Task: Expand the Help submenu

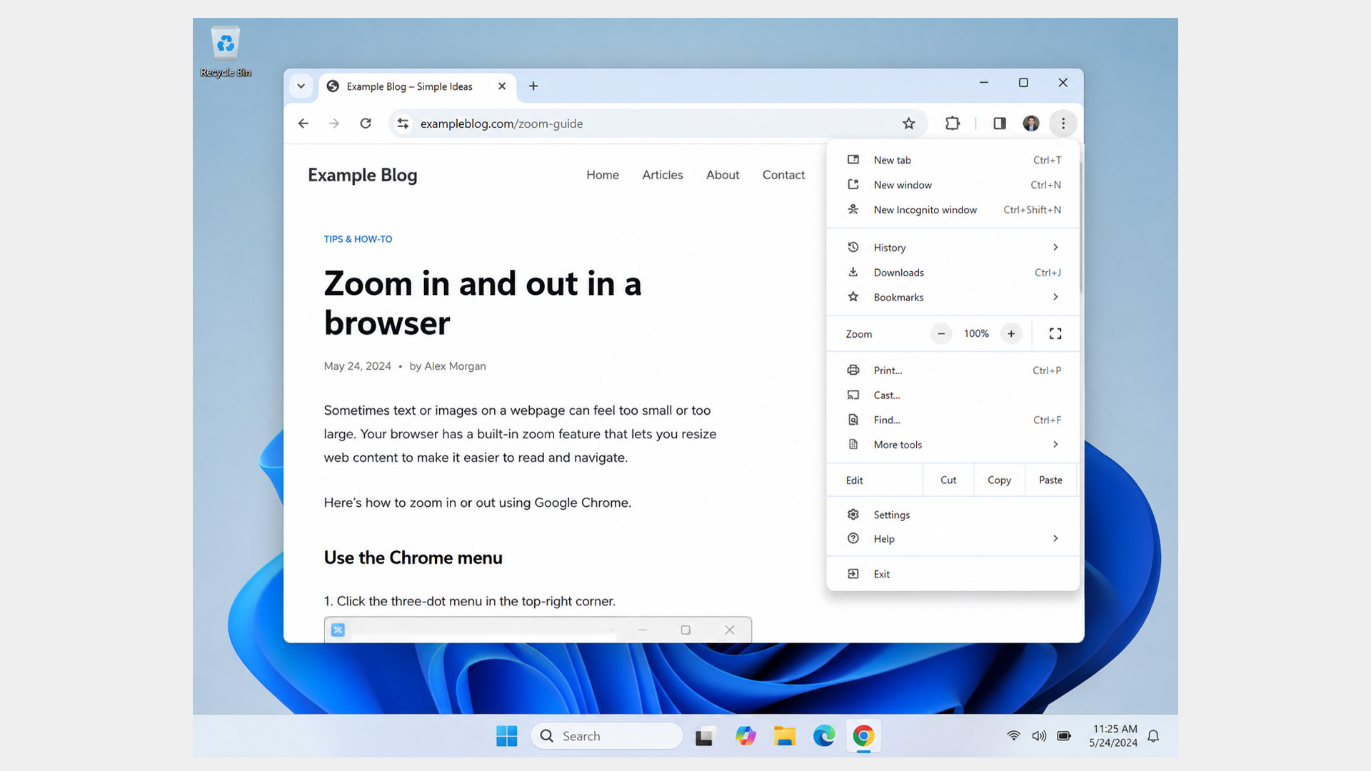Action: [953, 539]
